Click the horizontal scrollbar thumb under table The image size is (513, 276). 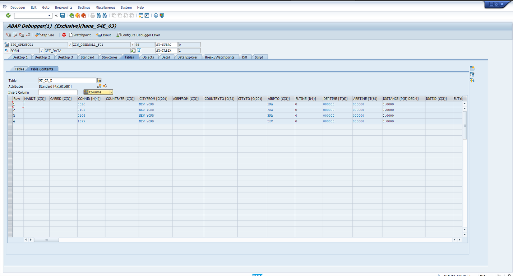tap(46, 240)
